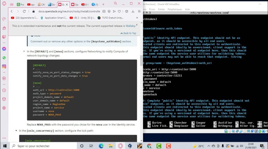Open sidebar three-dots setup menu

click(4, 138)
